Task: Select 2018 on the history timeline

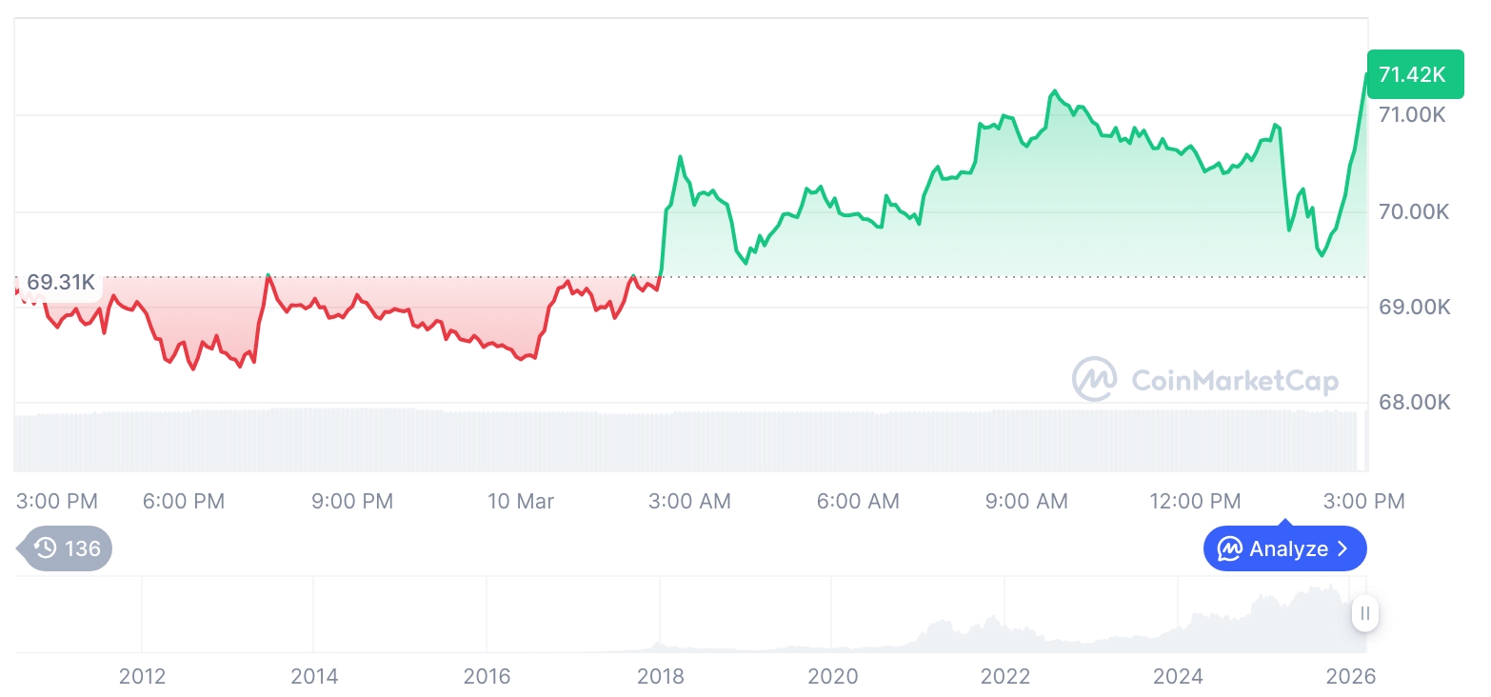Action: coord(660,677)
